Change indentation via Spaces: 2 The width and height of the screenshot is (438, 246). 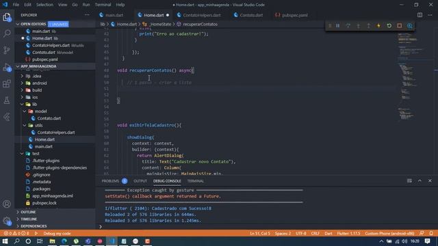coord(283,233)
